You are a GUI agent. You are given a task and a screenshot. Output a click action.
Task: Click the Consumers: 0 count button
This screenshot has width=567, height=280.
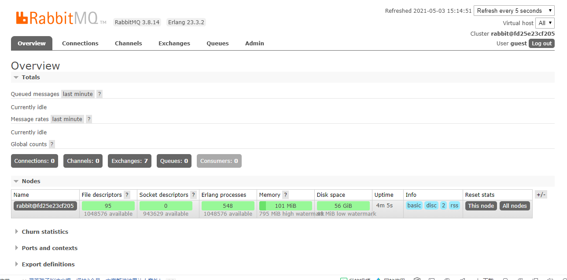(x=219, y=161)
